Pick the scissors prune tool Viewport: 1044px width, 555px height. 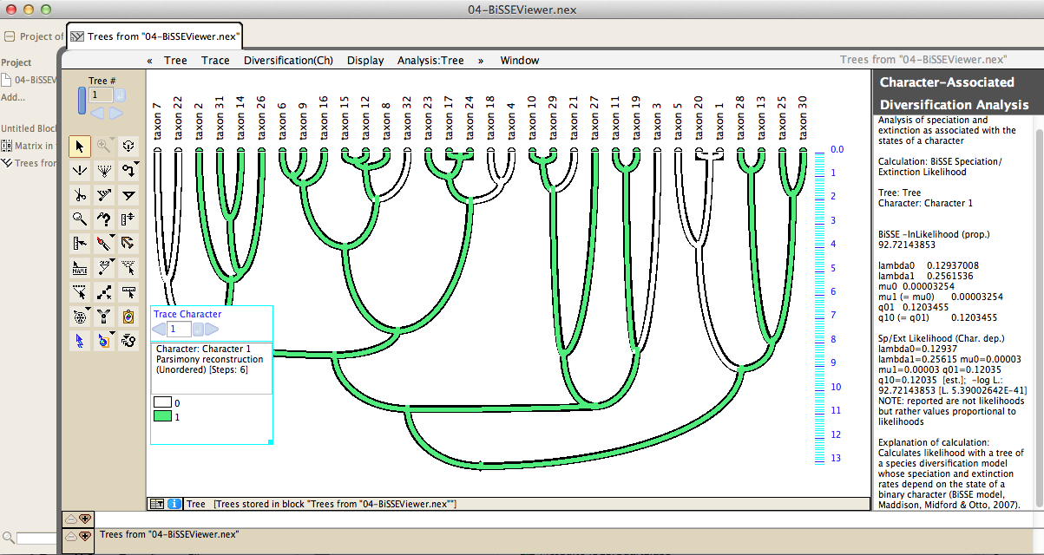pyautogui.click(x=80, y=195)
